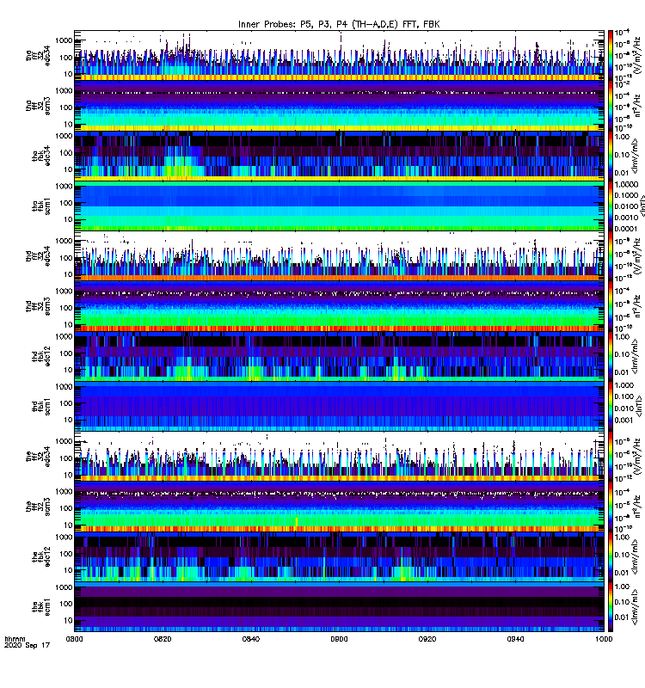
Task: Click the color bar beside thd fff scm3 panel
Action: [x=611, y=306]
